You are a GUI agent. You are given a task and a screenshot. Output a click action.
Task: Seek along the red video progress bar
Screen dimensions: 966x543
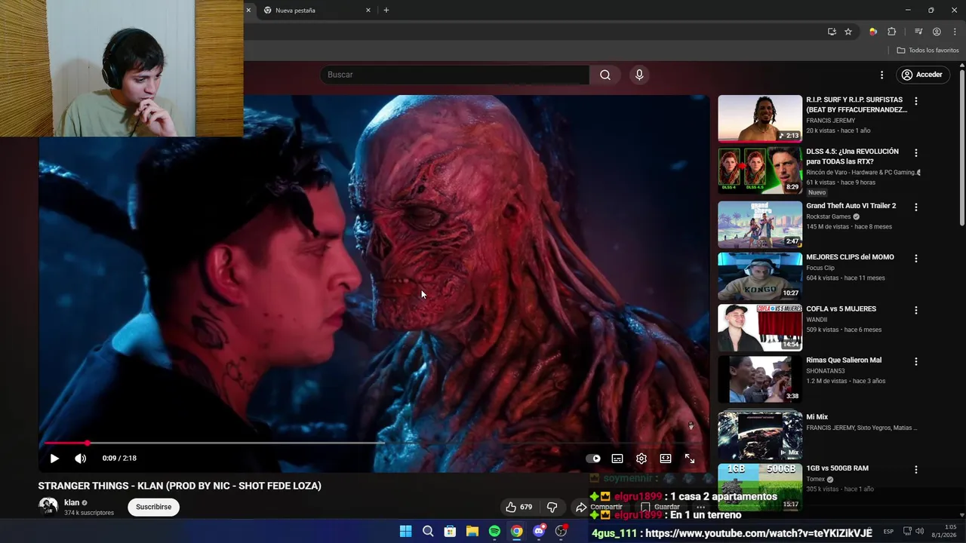tap(374, 443)
